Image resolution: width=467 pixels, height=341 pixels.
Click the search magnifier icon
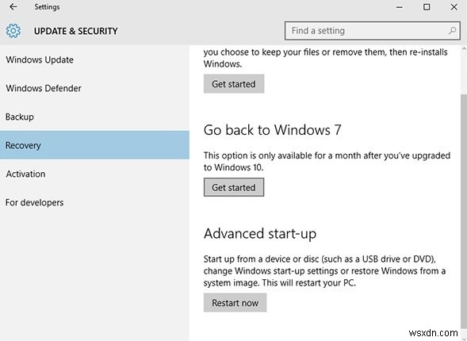(452, 31)
